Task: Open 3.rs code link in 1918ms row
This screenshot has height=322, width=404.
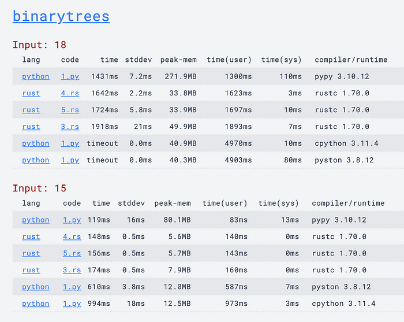Action: coord(70,127)
